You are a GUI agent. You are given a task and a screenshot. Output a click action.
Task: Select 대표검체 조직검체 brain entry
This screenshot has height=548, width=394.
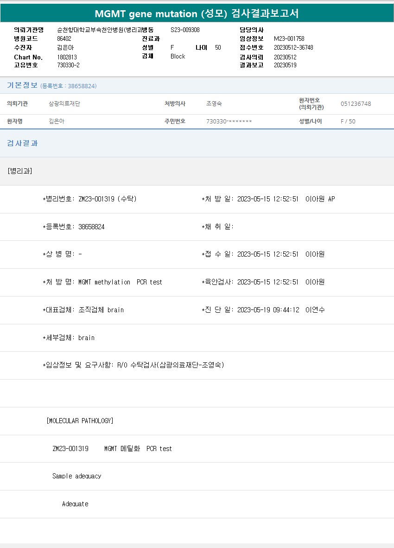83,310
